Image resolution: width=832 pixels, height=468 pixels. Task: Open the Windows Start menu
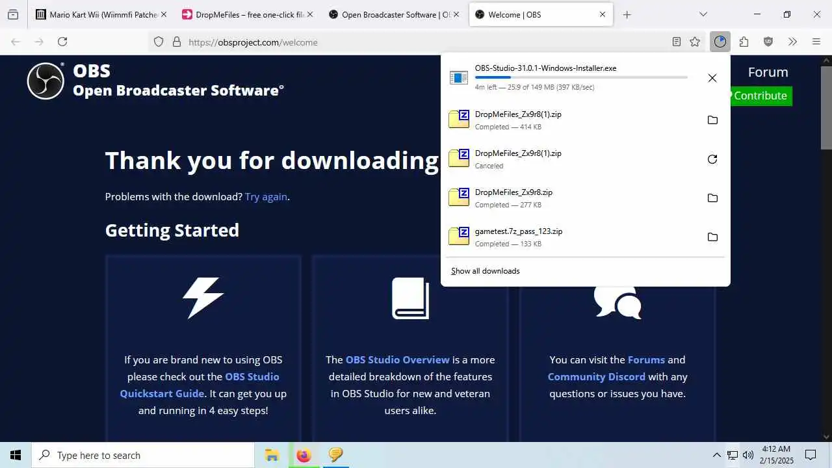(16, 455)
